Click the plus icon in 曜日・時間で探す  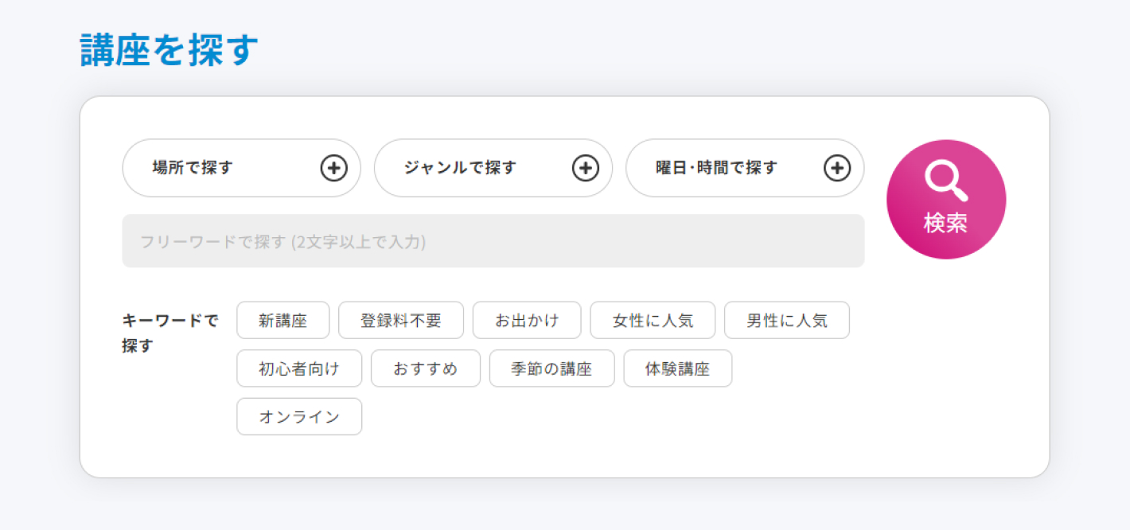click(837, 168)
